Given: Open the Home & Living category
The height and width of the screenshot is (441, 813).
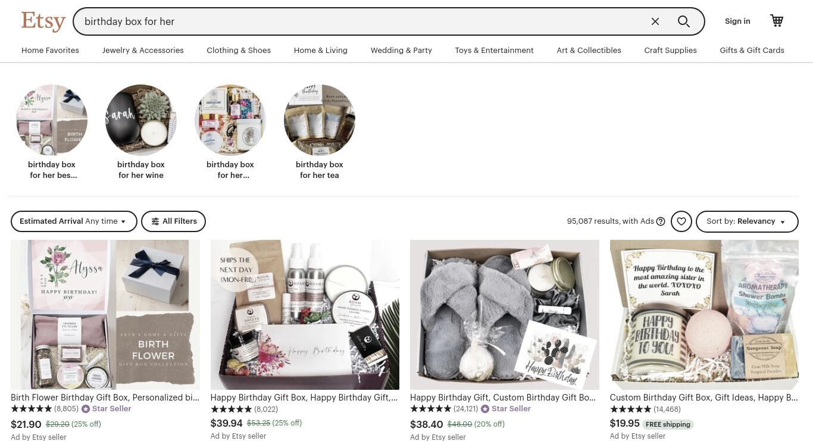Looking at the screenshot, I should (321, 51).
